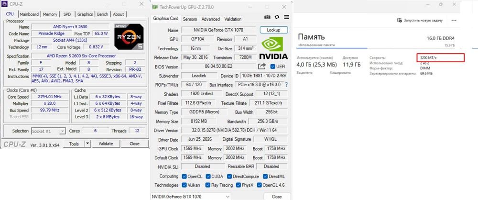This screenshot has width=478, height=200.
Task: Click the Bandwidth value 256.3 GB/s
Action: click(268, 121)
